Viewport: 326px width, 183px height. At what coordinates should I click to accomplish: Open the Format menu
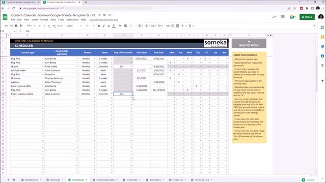pos(44,20)
